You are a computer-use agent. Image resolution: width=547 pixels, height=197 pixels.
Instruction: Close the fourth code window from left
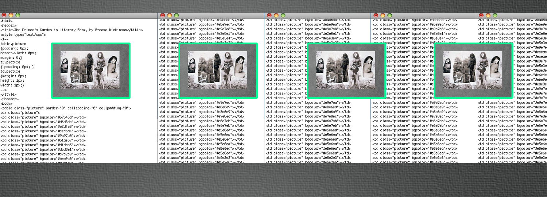pos(376,15)
